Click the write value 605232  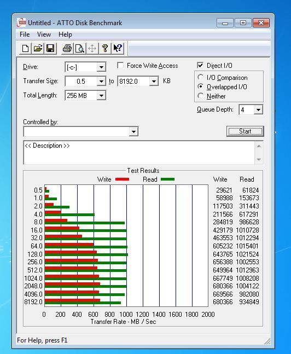click(x=223, y=246)
